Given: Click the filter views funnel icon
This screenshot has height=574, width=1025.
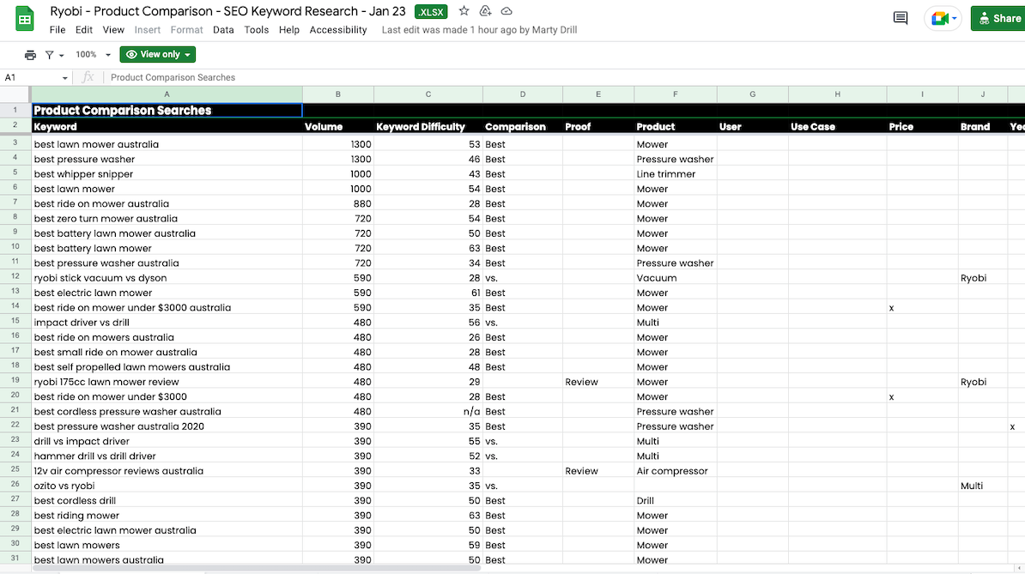Looking at the screenshot, I should click(51, 53).
